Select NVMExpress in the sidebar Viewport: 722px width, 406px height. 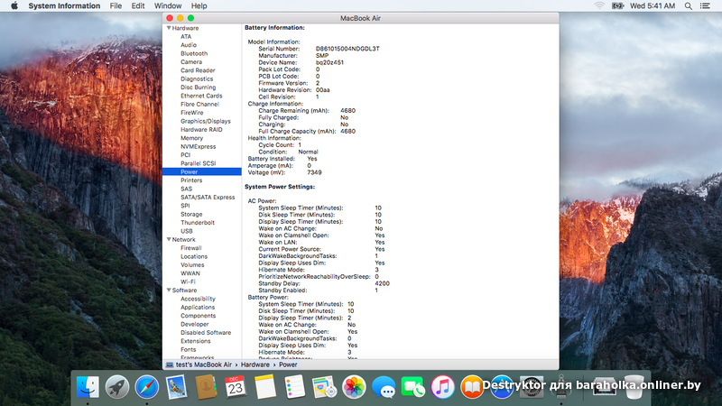(x=198, y=146)
